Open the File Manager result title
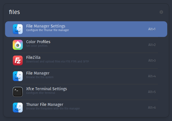This screenshot has width=172, height=121. 38,73
